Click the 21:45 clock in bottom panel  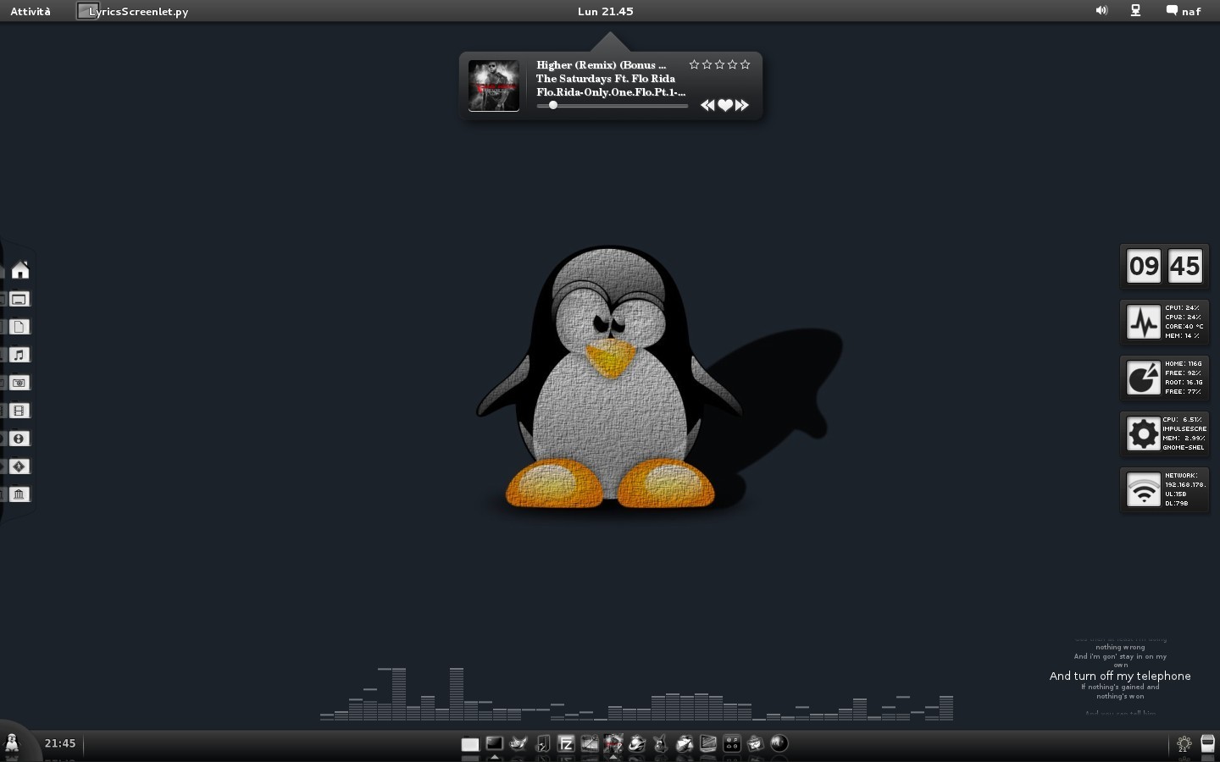(x=60, y=743)
